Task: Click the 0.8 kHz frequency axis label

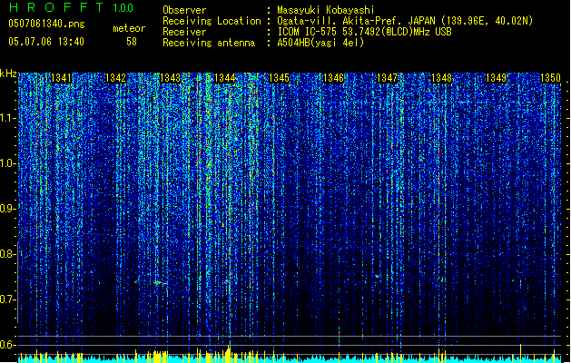Action: [7, 254]
